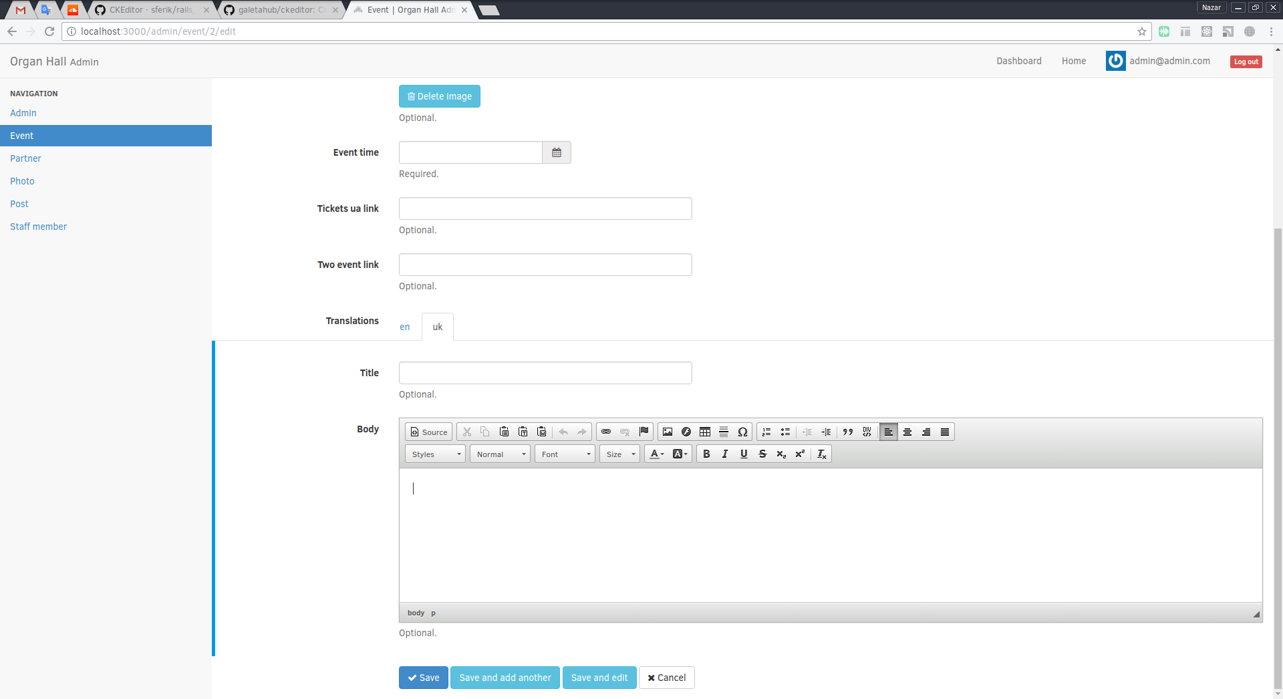This screenshot has height=699, width=1283.
Task: Click the Flash insert icon
Action: tap(686, 432)
